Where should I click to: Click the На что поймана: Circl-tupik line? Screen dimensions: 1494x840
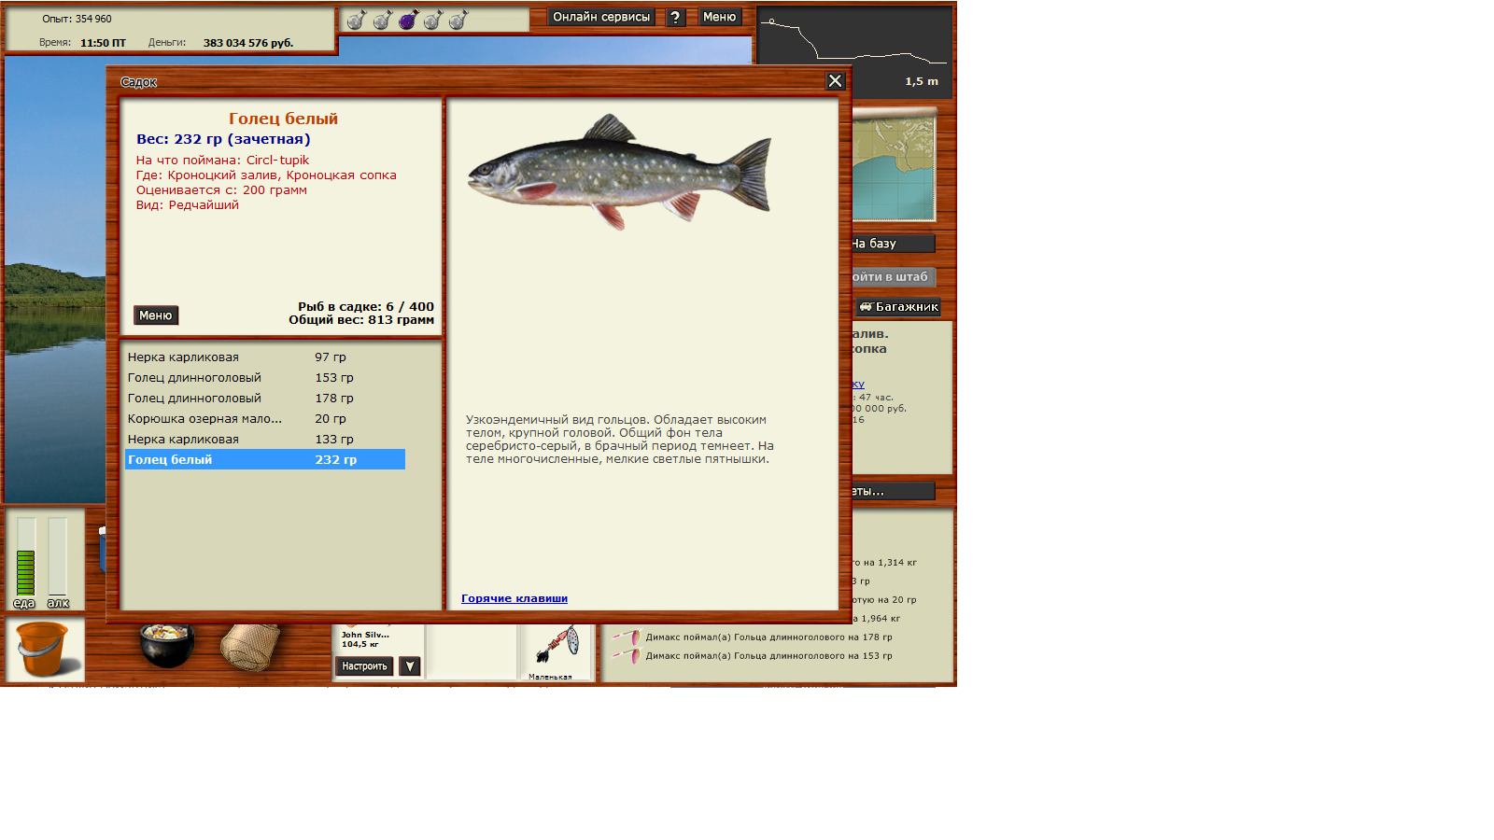tap(222, 160)
